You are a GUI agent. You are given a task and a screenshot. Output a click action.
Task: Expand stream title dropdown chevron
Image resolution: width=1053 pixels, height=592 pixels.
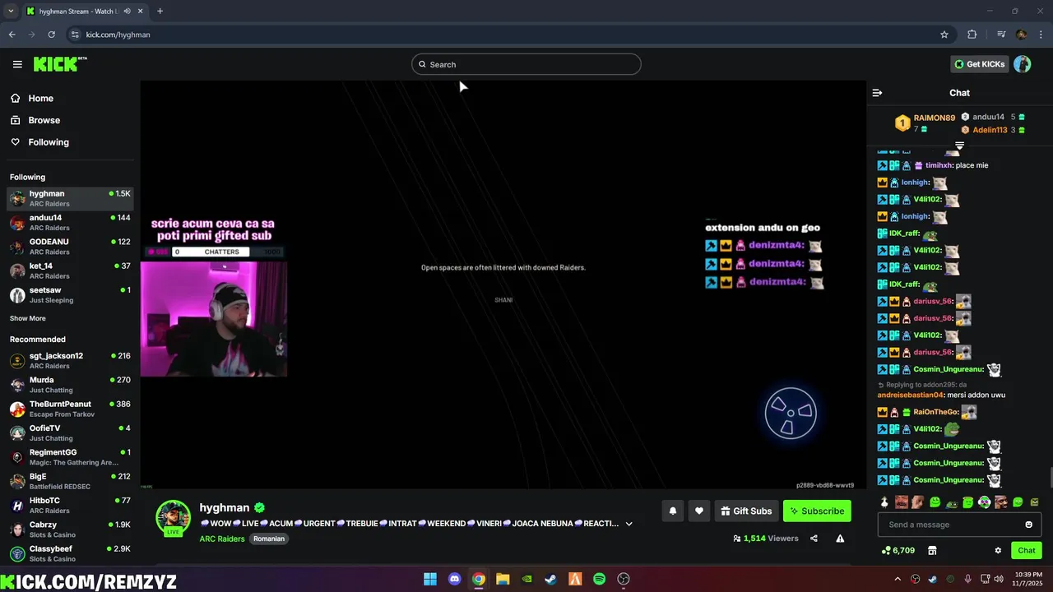coord(629,524)
